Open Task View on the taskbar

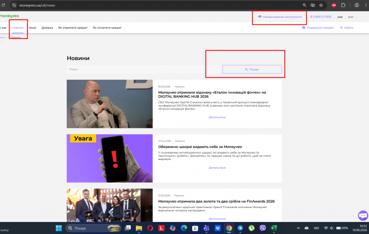tap(128, 228)
